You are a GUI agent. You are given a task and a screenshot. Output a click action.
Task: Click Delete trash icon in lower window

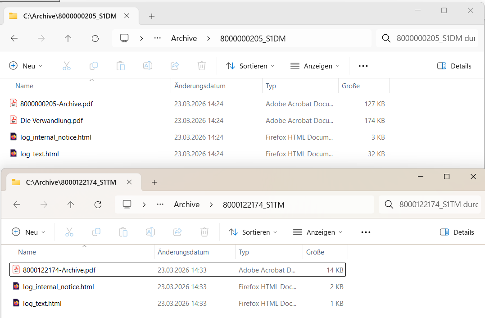[204, 232]
